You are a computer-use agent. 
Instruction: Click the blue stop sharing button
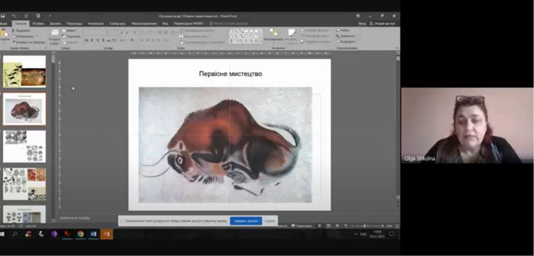(x=246, y=221)
